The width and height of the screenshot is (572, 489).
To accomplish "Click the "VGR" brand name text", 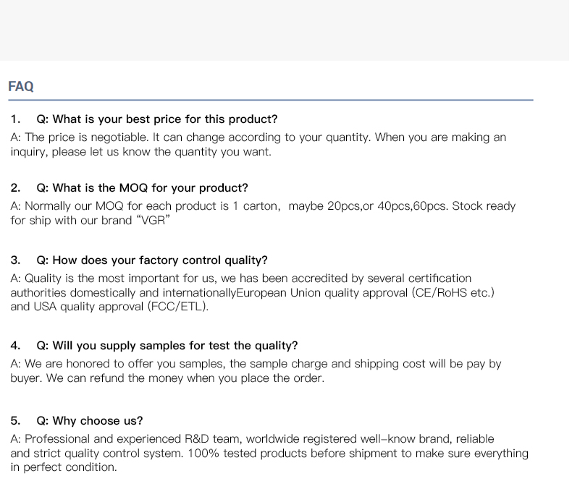I will 153,221.
